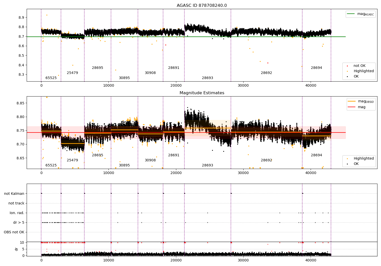
Task: Select the 8.9 y-axis tick label
Action: (x=22, y=17)
